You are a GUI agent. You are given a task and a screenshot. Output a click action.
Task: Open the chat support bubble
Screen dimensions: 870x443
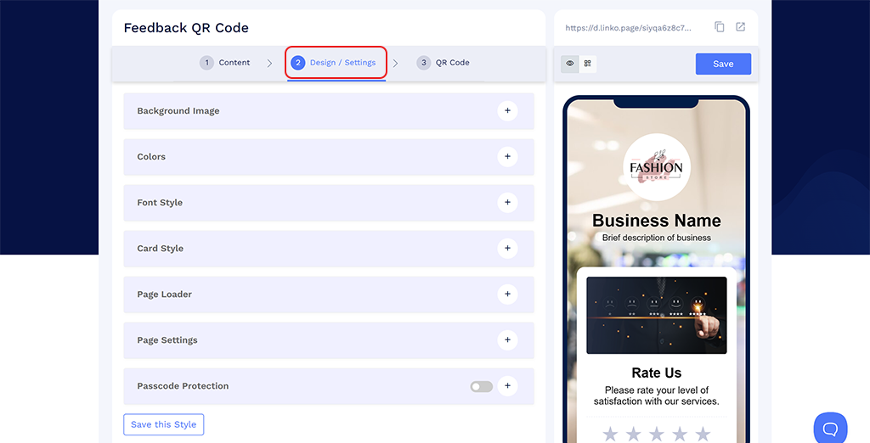[830, 428]
